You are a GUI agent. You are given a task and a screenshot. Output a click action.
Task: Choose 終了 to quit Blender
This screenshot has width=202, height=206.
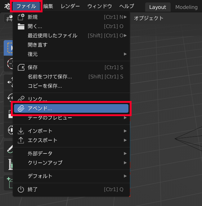[71, 189]
